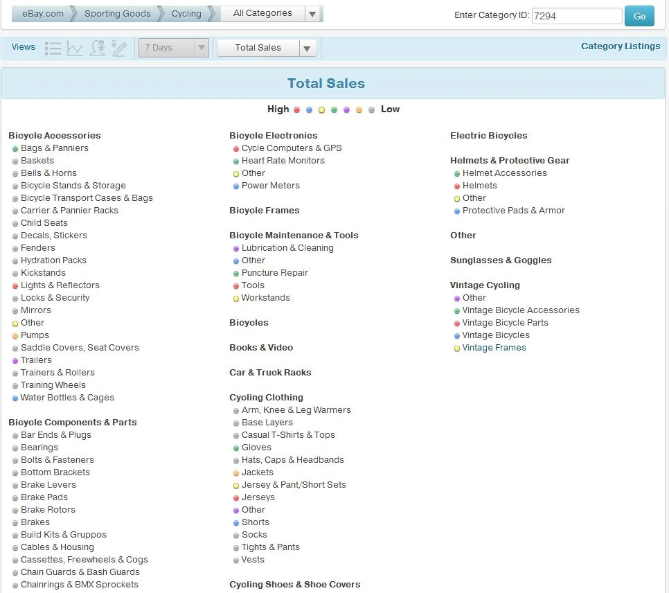
Task: Open Bicycle Accessories category heading
Action: [55, 135]
